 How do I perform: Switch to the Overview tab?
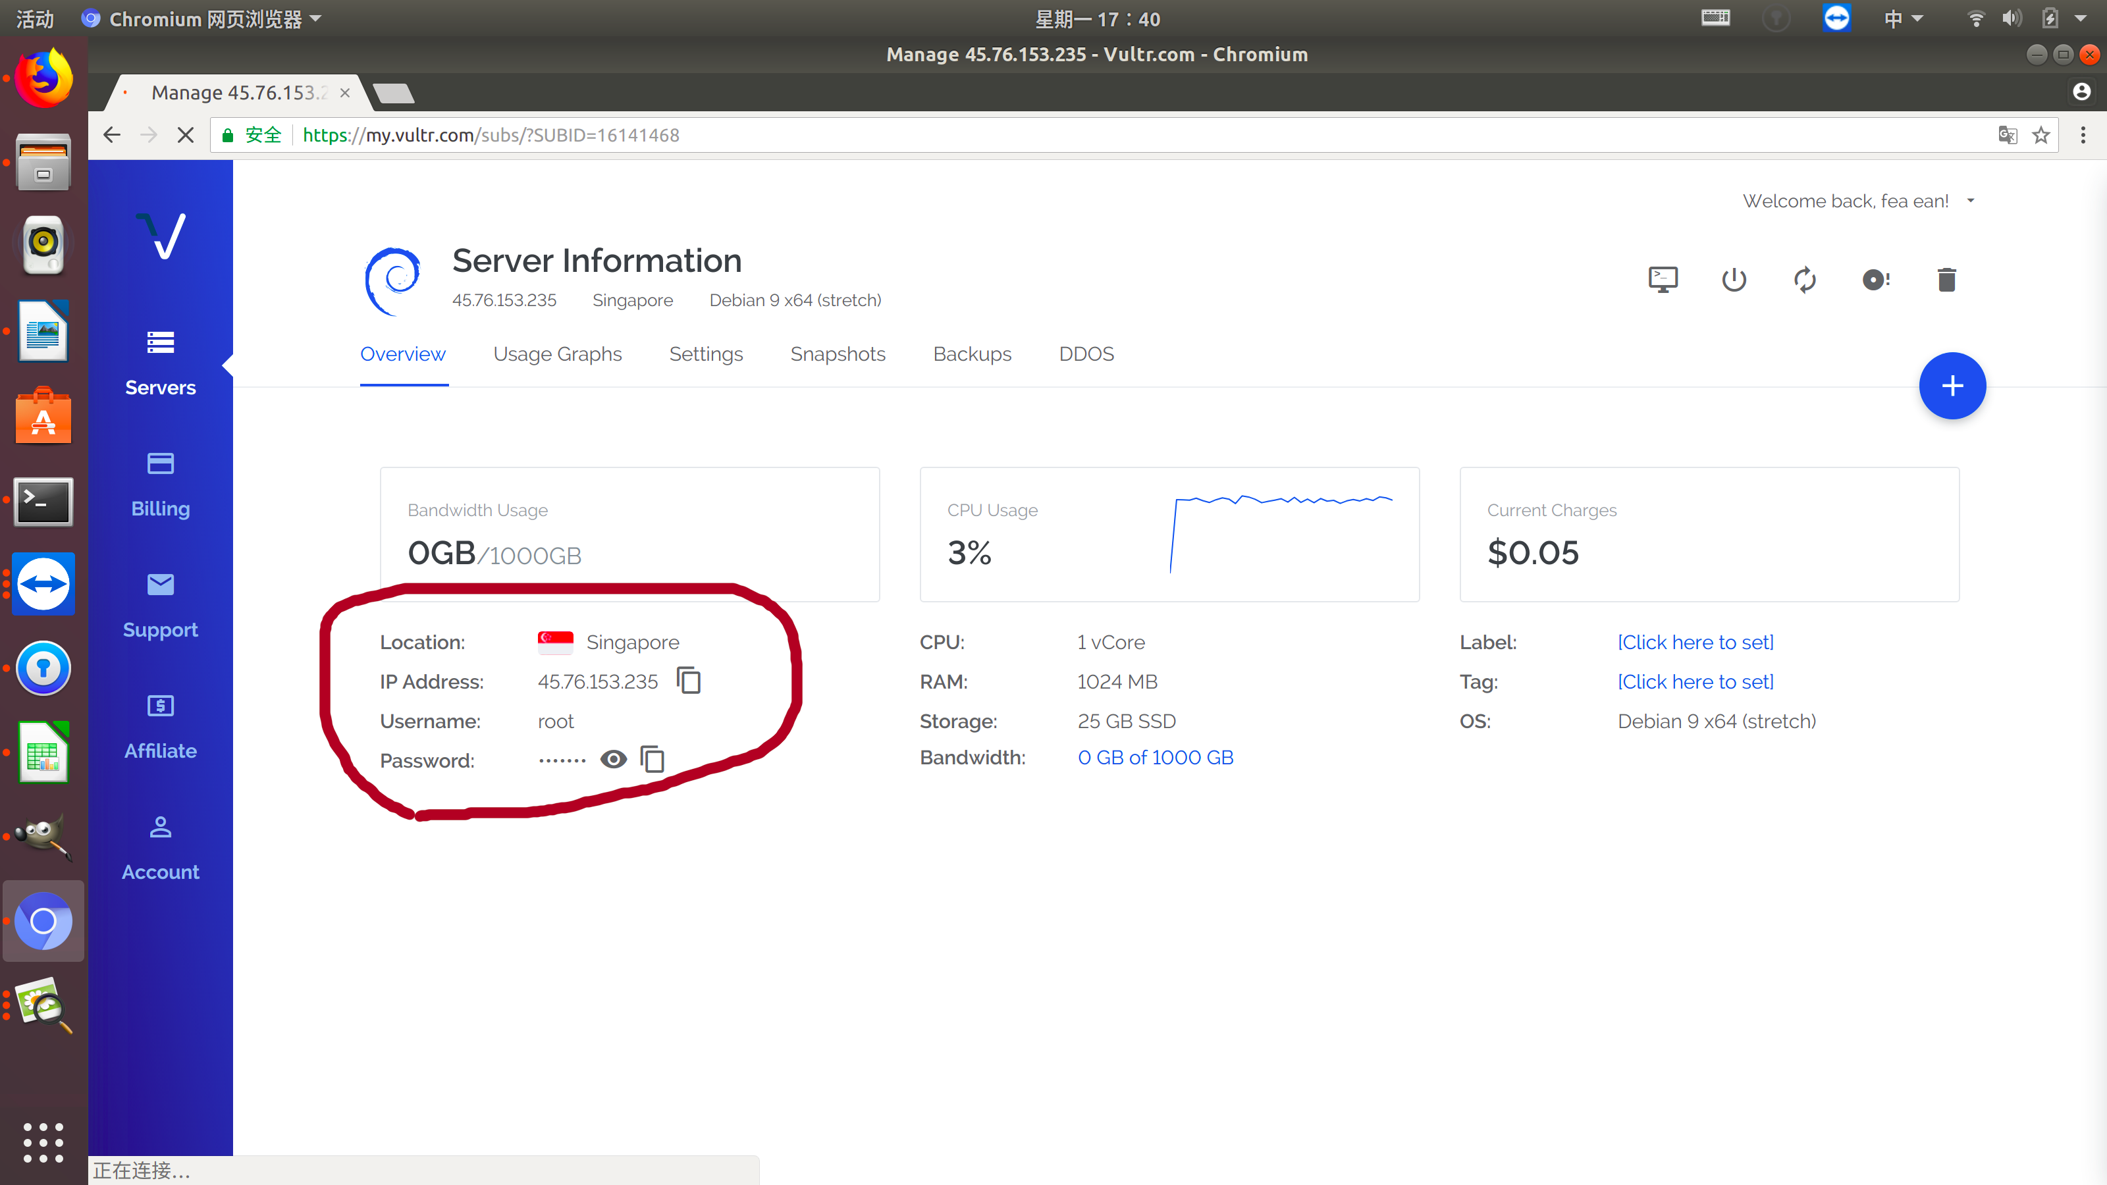[x=403, y=354]
